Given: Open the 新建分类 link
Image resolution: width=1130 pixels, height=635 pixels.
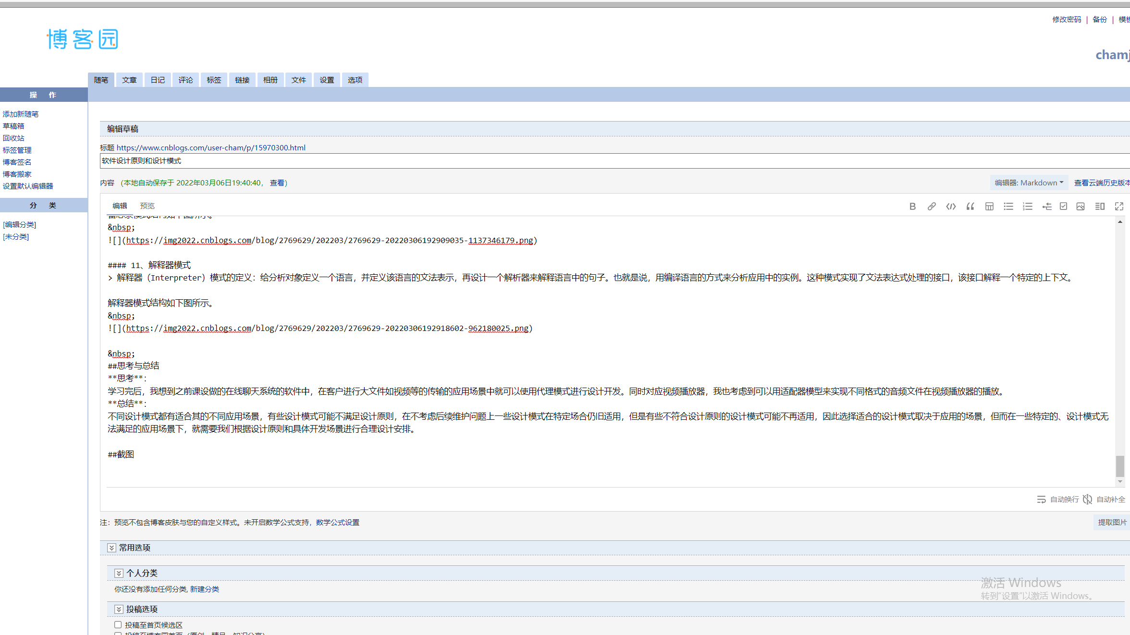Looking at the screenshot, I should pos(204,589).
